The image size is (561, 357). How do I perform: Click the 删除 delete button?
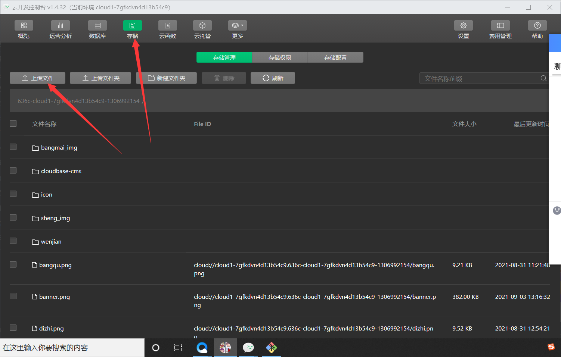(x=224, y=78)
